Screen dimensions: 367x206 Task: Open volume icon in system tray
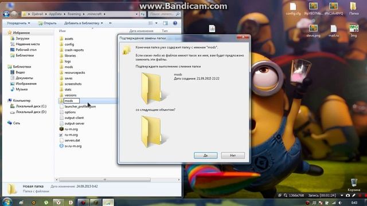[340, 203]
